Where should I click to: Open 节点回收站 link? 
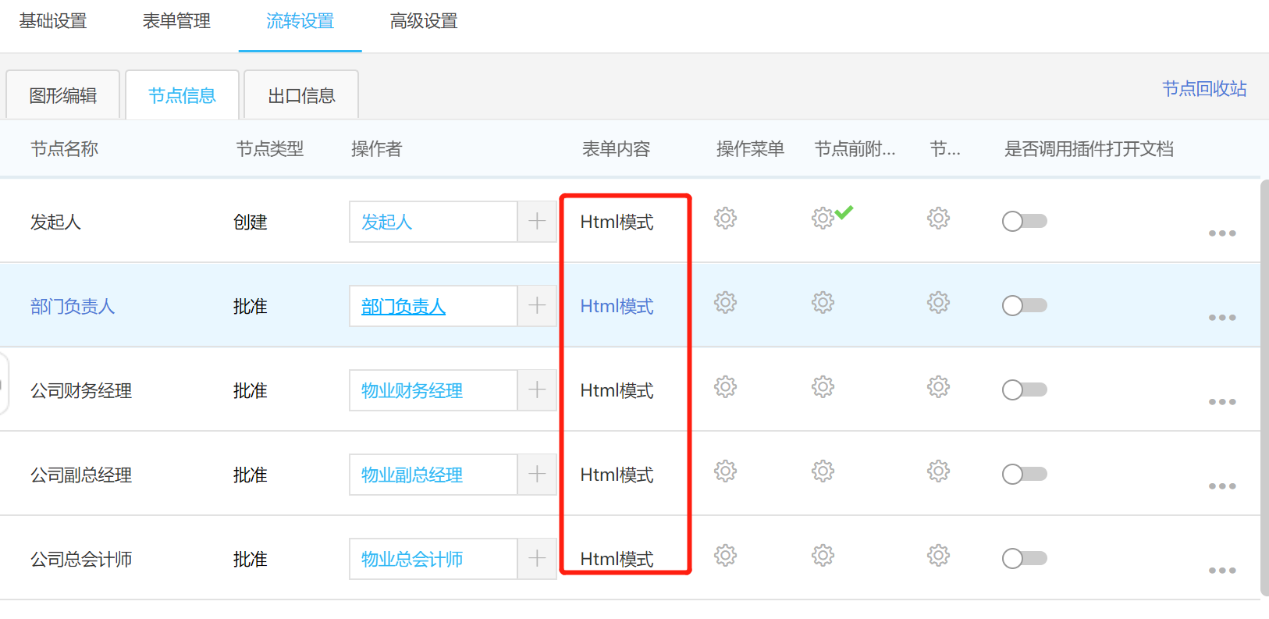1203,89
